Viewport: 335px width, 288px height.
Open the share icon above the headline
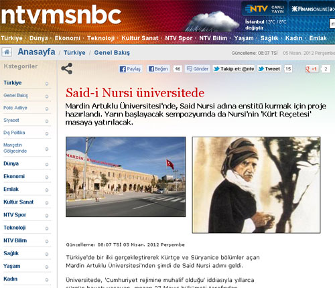click(x=67, y=68)
